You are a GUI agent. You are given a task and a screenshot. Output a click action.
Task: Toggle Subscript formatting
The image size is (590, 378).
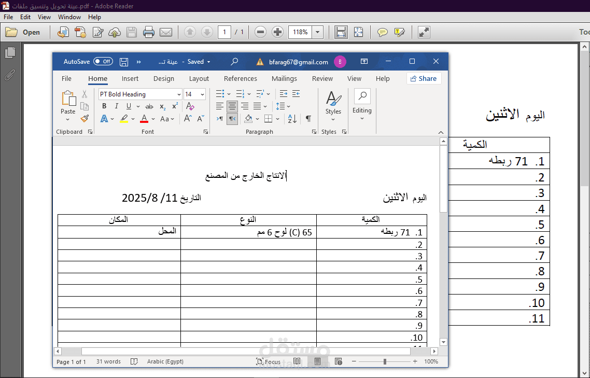coord(163,106)
